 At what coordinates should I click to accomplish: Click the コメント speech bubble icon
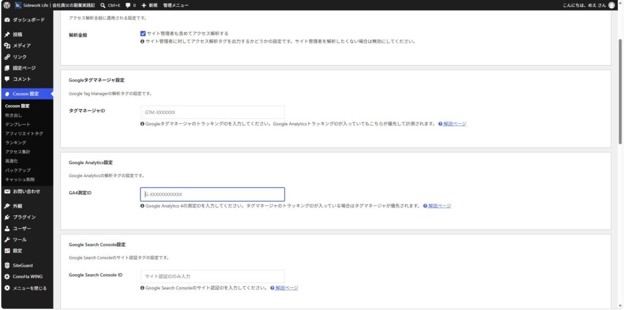pyautogui.click(x=7, y=79)
